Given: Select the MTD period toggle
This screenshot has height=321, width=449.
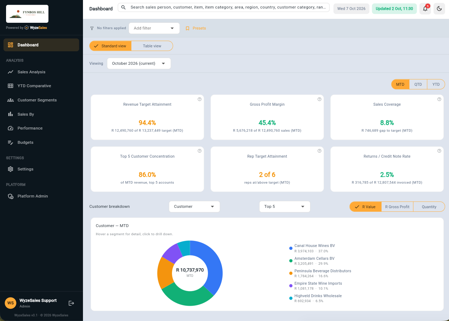Looking at the screenshot, I should [400, 84].
